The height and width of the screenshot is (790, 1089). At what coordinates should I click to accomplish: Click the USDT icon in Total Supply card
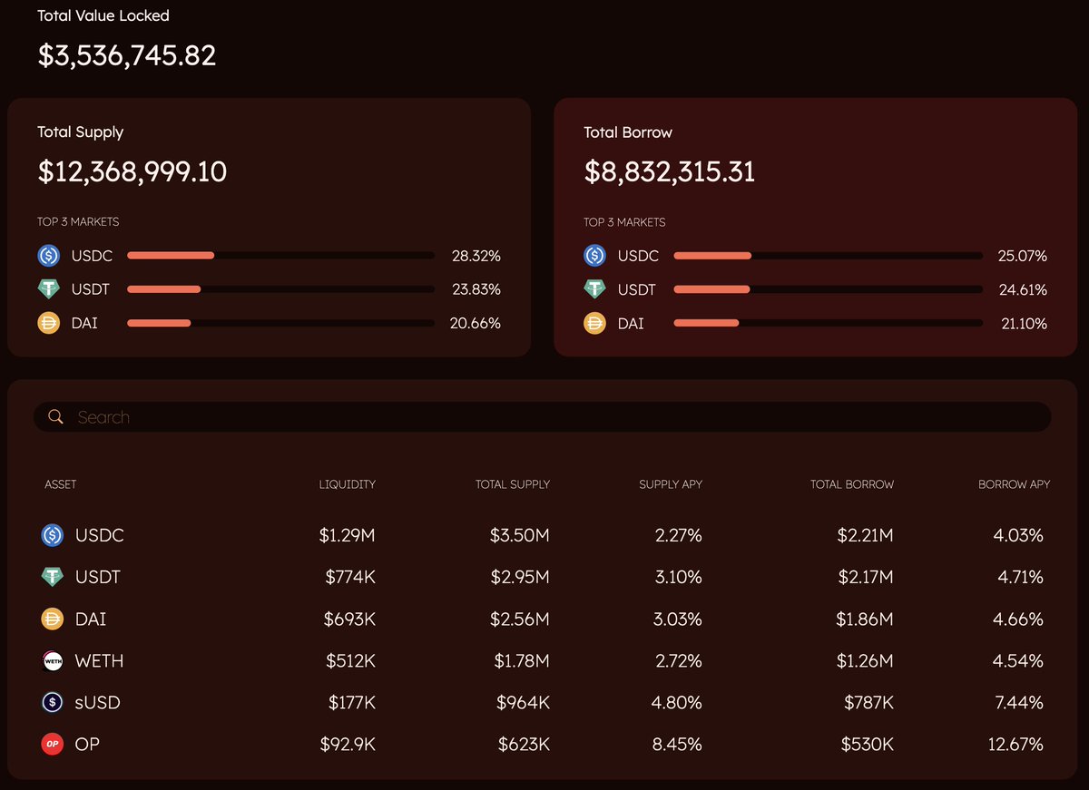(x=48, y=289)
